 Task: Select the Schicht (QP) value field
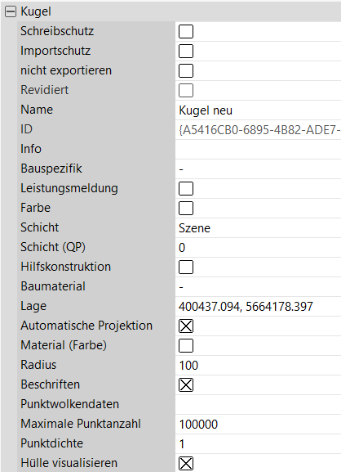tap(258, 247)
